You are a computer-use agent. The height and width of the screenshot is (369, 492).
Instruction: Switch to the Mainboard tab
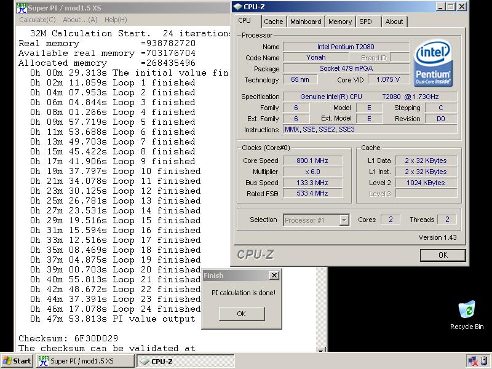306,22
